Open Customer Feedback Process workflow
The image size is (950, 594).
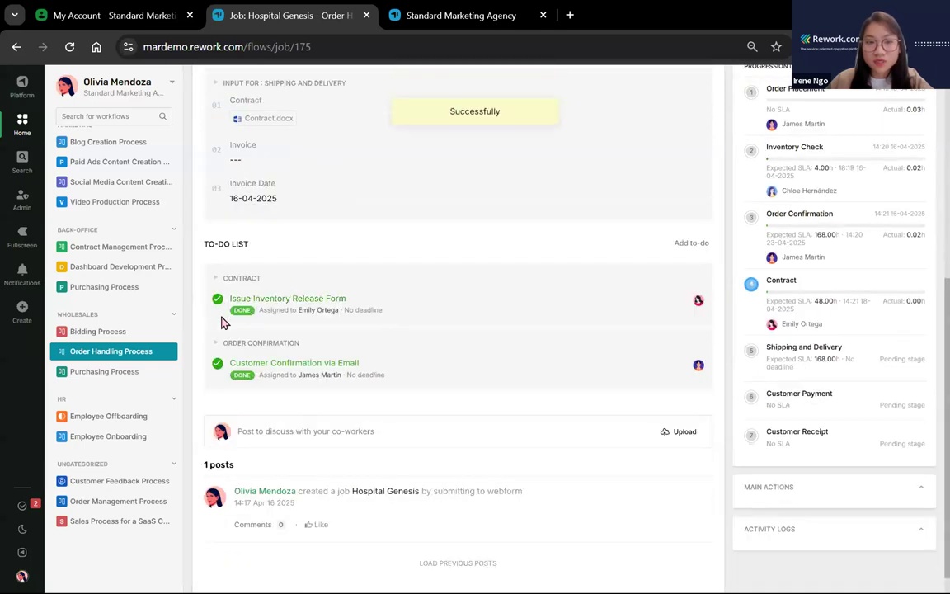pyautogui.click(x=120, y=481)
